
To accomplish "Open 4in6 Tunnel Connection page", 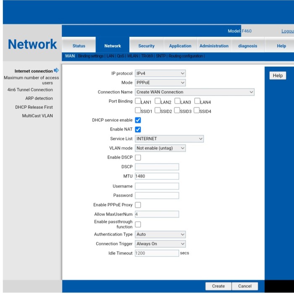I will coord(30,90).
